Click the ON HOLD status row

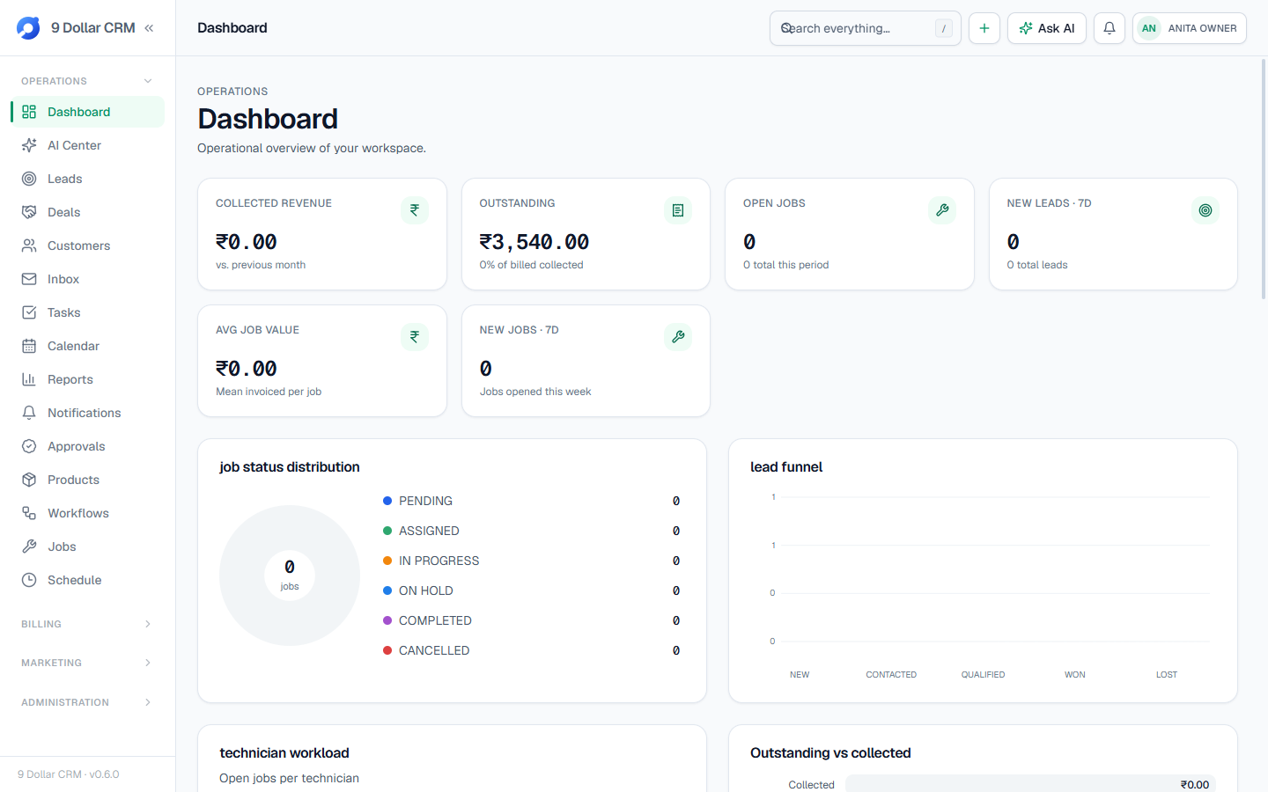(x=532, y=590)
